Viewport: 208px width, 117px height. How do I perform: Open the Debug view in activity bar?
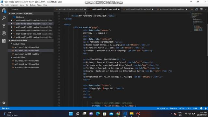coord(4,33)
